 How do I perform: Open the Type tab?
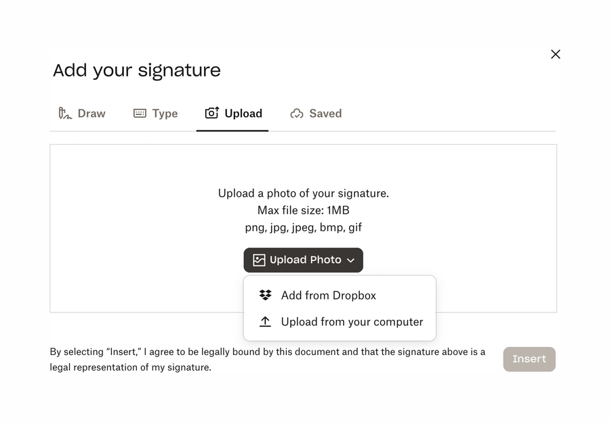tap(156, 113)
